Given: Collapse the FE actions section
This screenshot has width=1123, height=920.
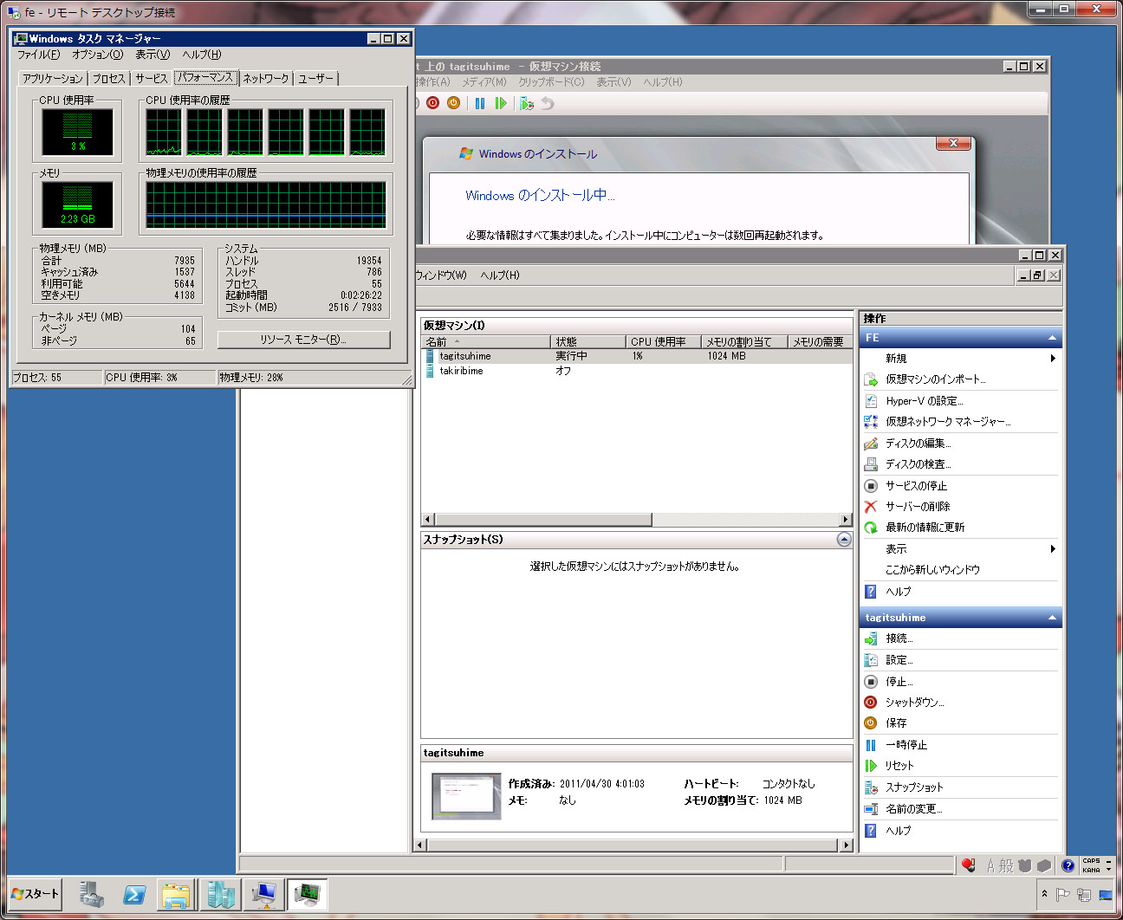Looking at the screenshot, I should click(1052, 338).
